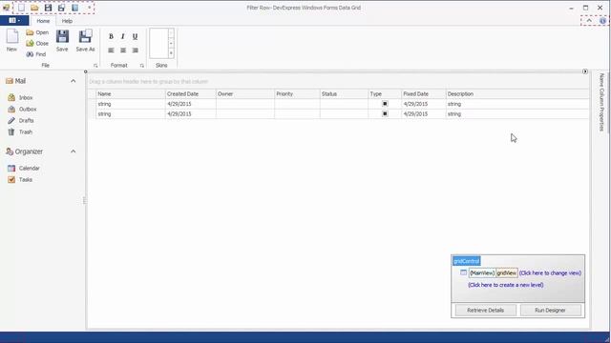Image resolution: width=611 pixels, height=343 pixels.
Task: Click the large Save ribbon button
Action: click(62, 40)
